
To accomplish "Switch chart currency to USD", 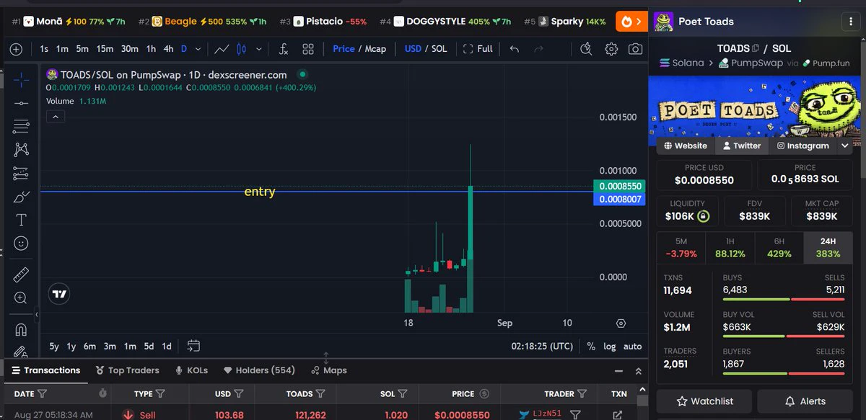I will click(x=413, y=49).
